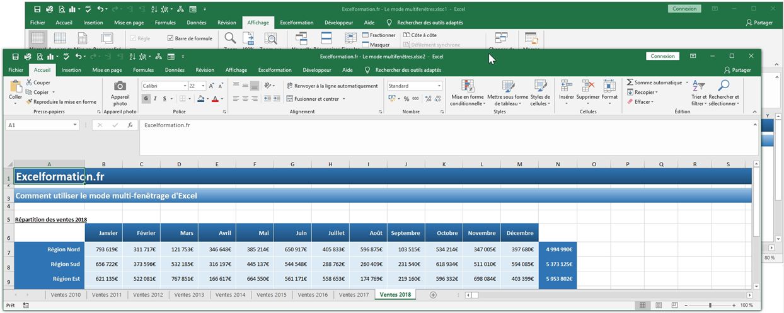Expand the Standard number format dropdown
Screen dimensions: 784x313
[439, 86]
